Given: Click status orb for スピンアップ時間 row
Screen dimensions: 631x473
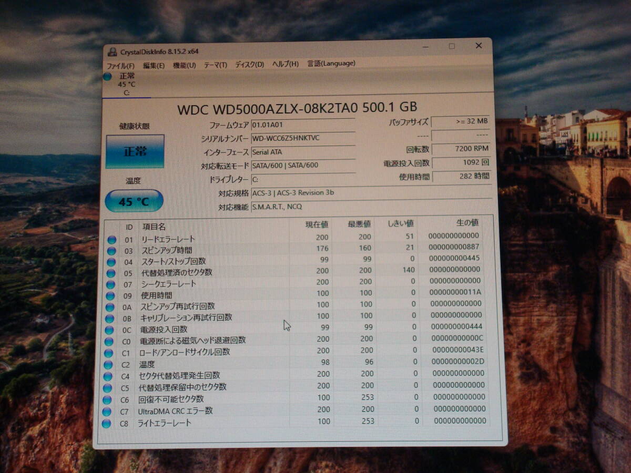Looking at the screenshot, I should pos(111,251).
